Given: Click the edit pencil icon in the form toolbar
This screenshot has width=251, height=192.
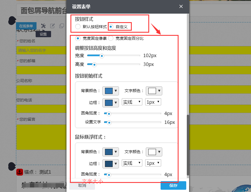Looking at the screenshot, I should point(52,26).
